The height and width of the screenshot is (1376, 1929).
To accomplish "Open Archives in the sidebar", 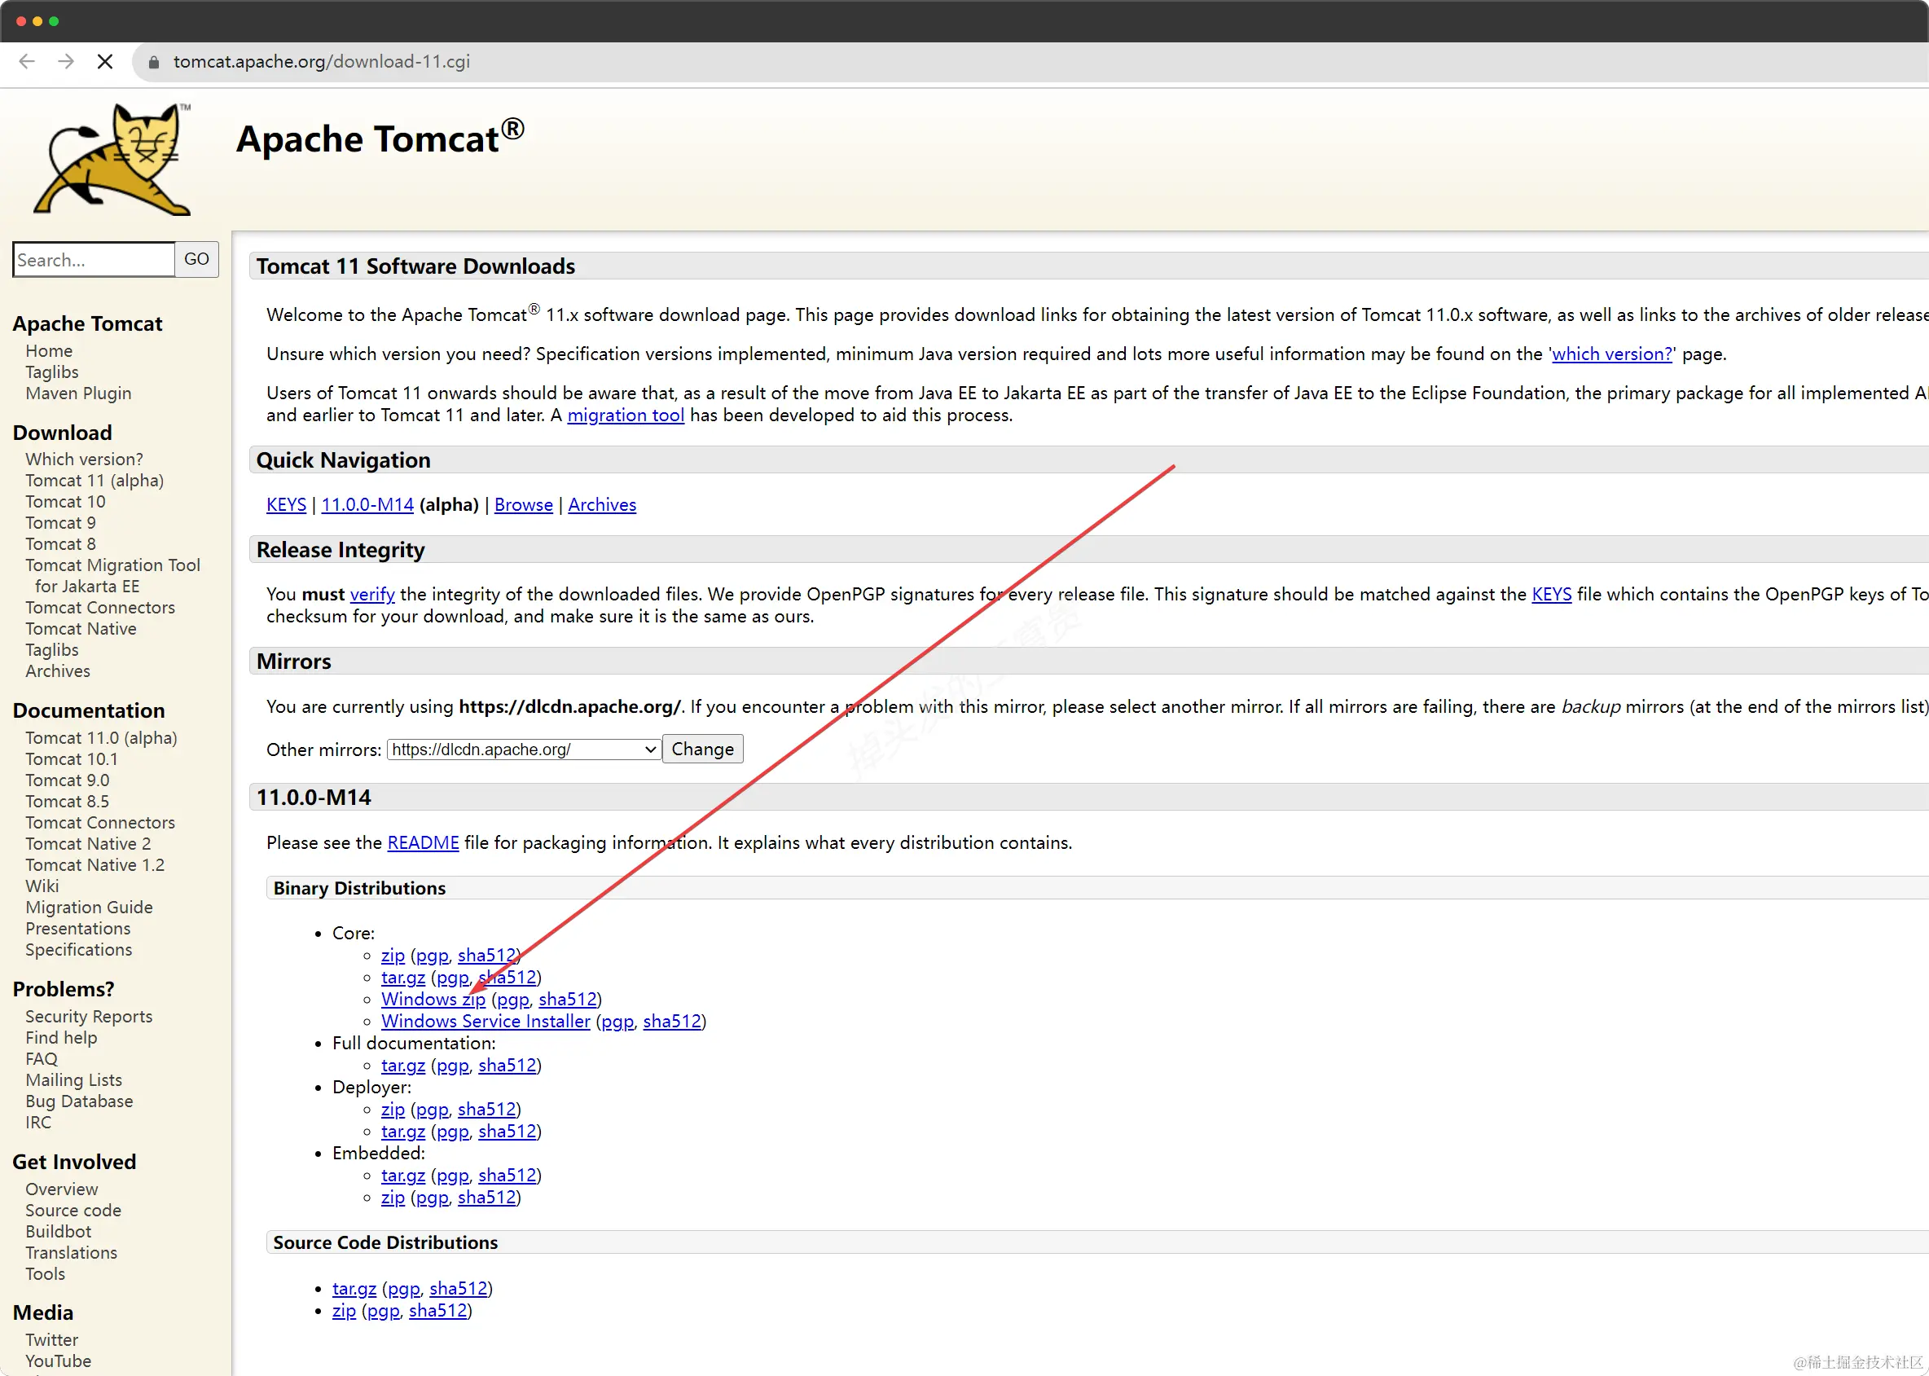I will point(58,671).
